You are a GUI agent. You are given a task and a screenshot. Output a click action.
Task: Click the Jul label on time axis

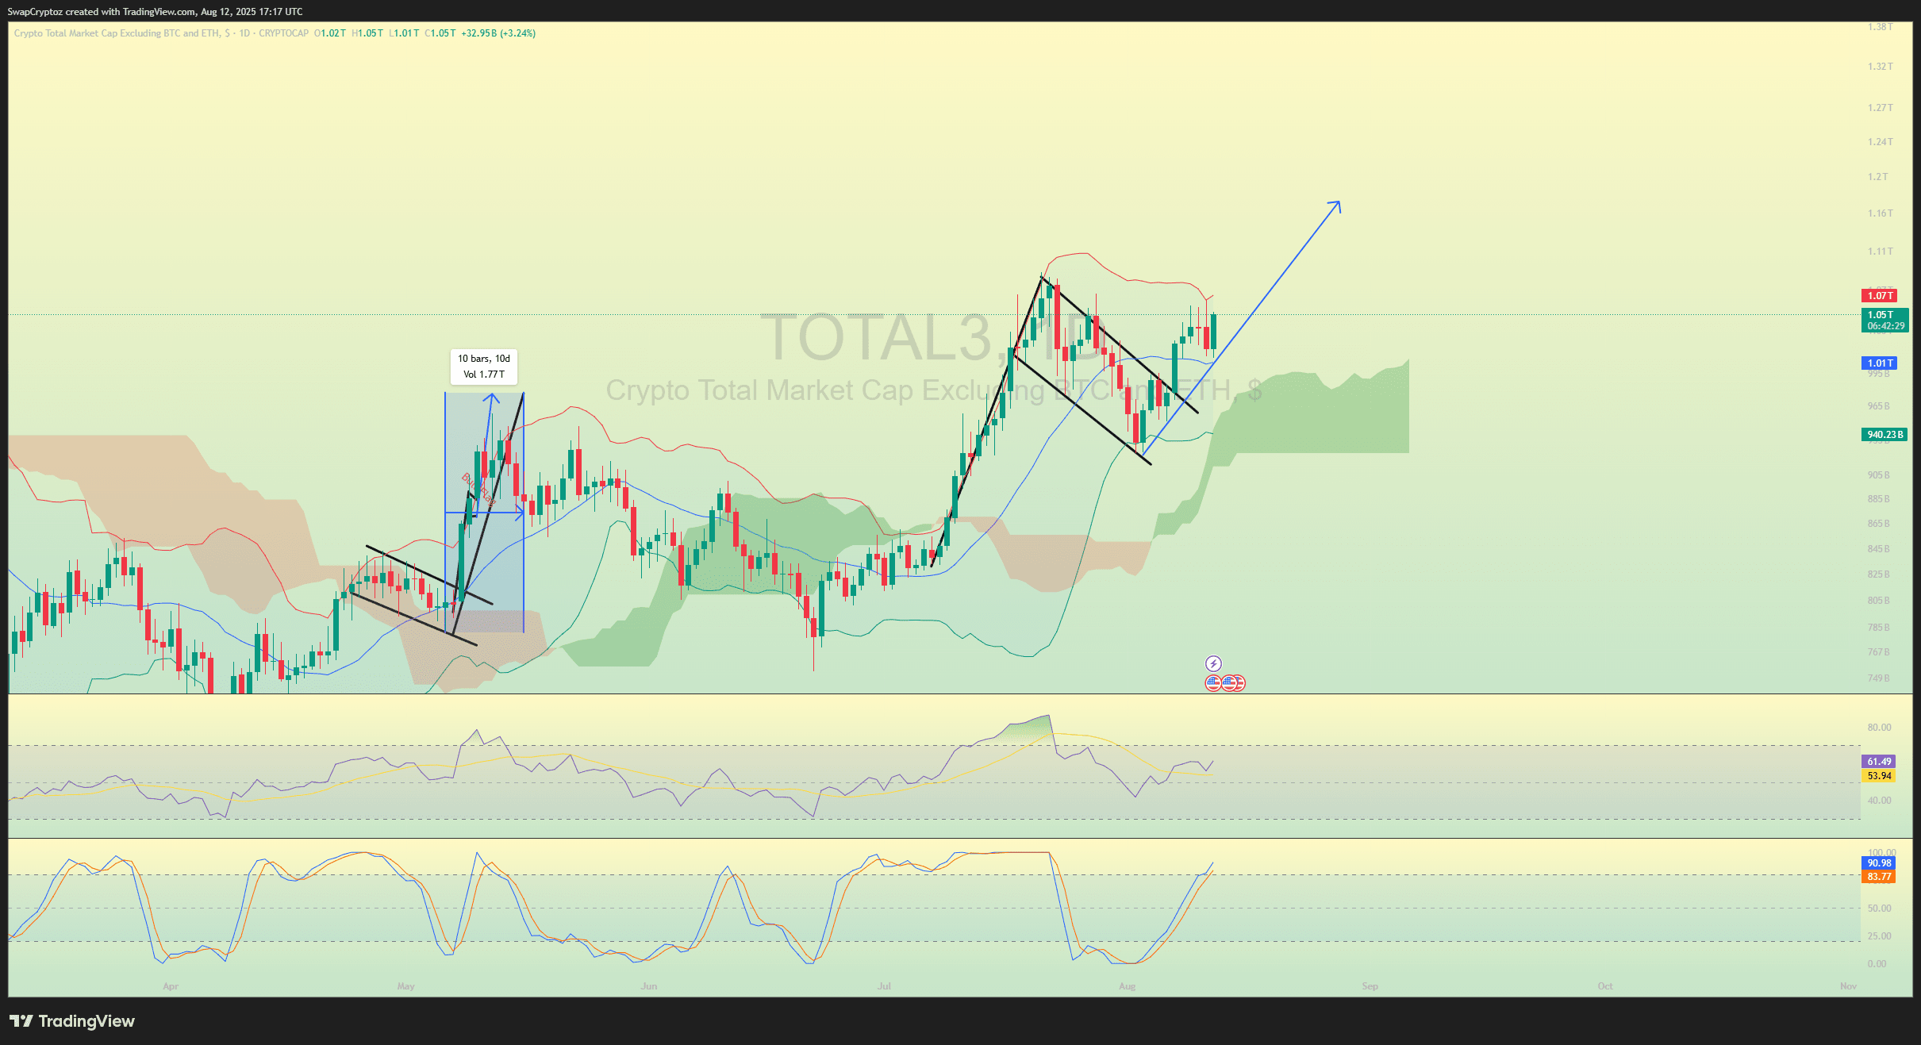pyautogui.click(x=884, y=986)
